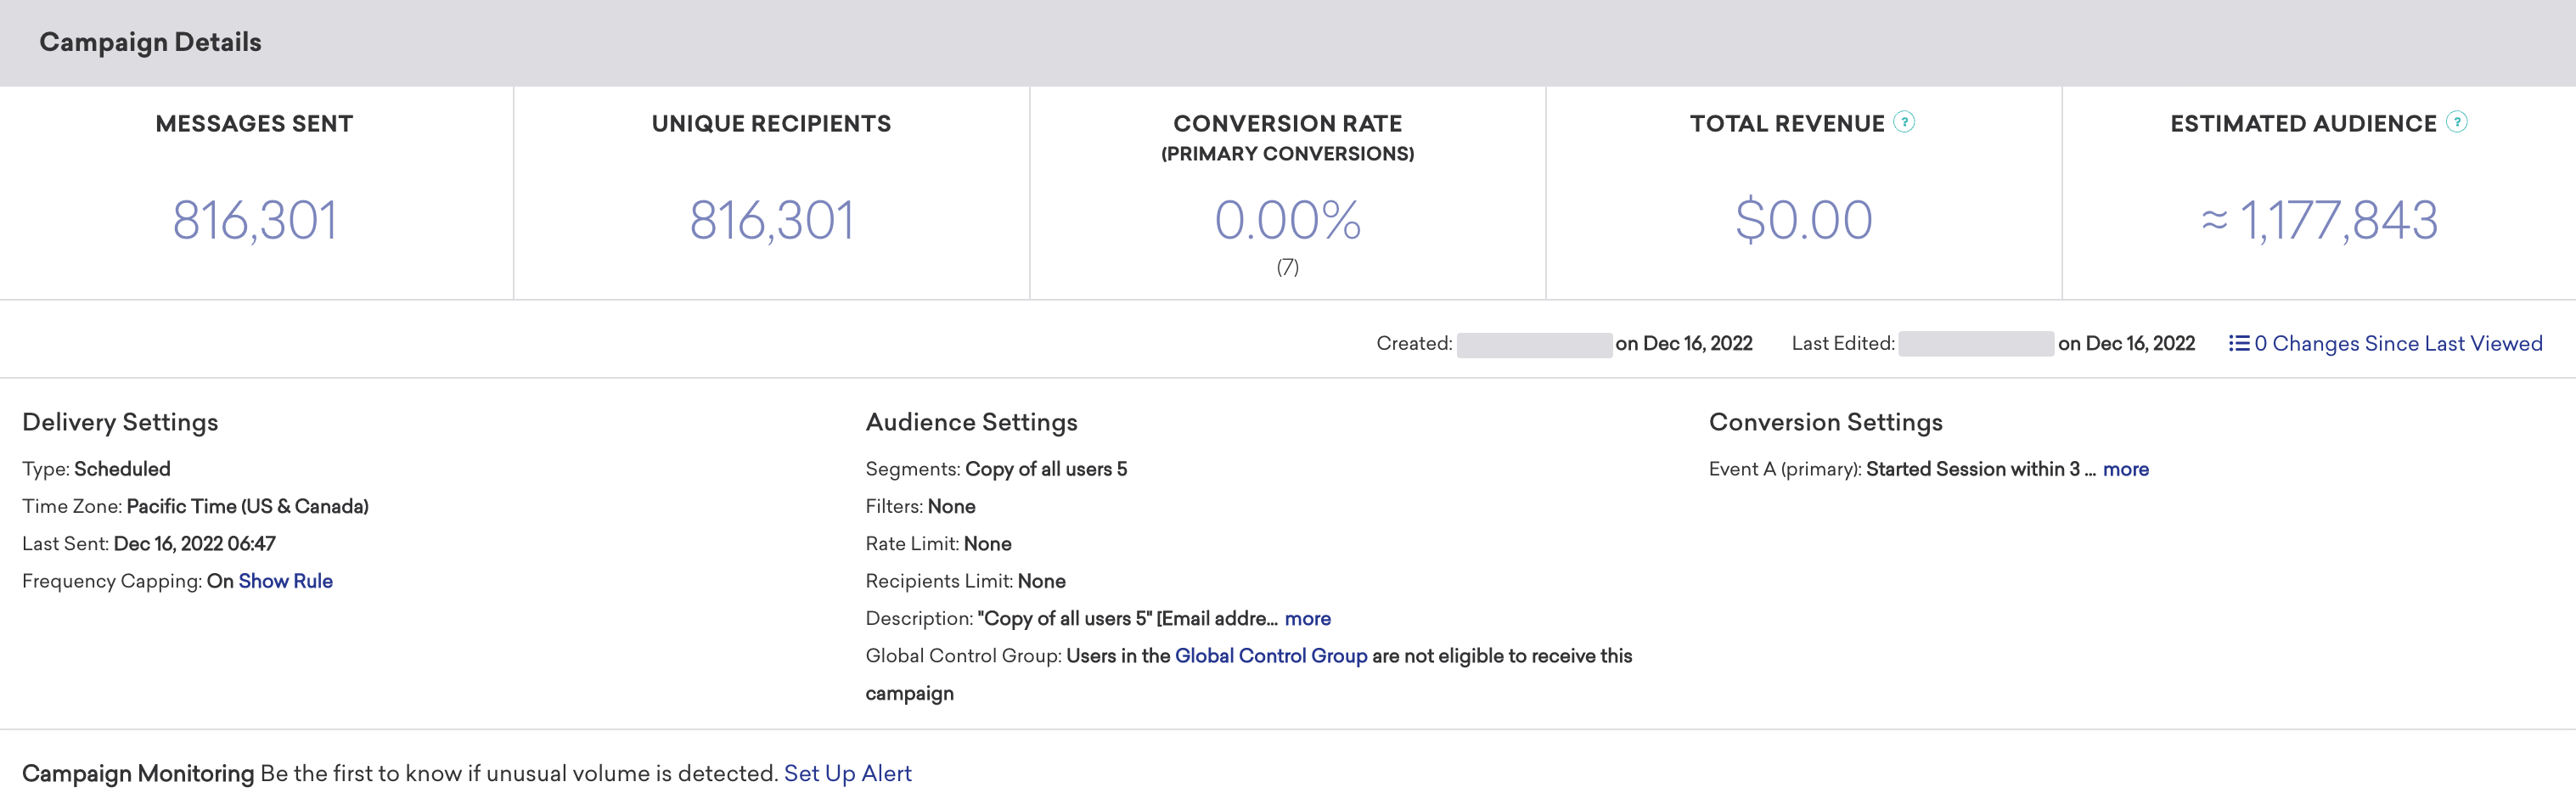Click the estimated audience value 1,177,843
2576x810 pixels.
[2338, 220]
